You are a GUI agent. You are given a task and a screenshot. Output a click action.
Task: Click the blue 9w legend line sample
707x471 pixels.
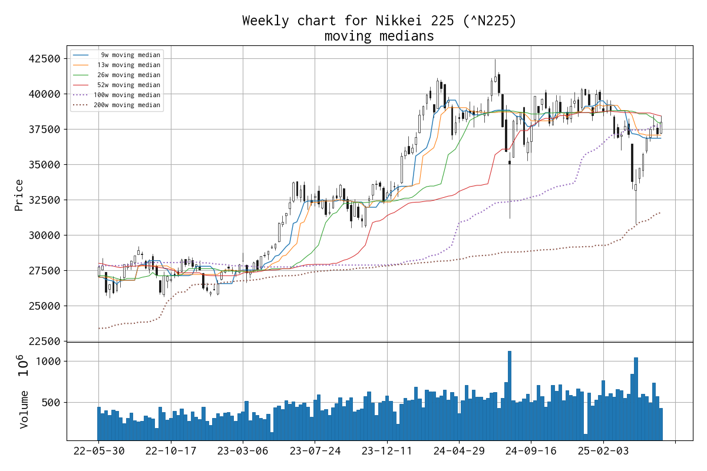point(81,55)
